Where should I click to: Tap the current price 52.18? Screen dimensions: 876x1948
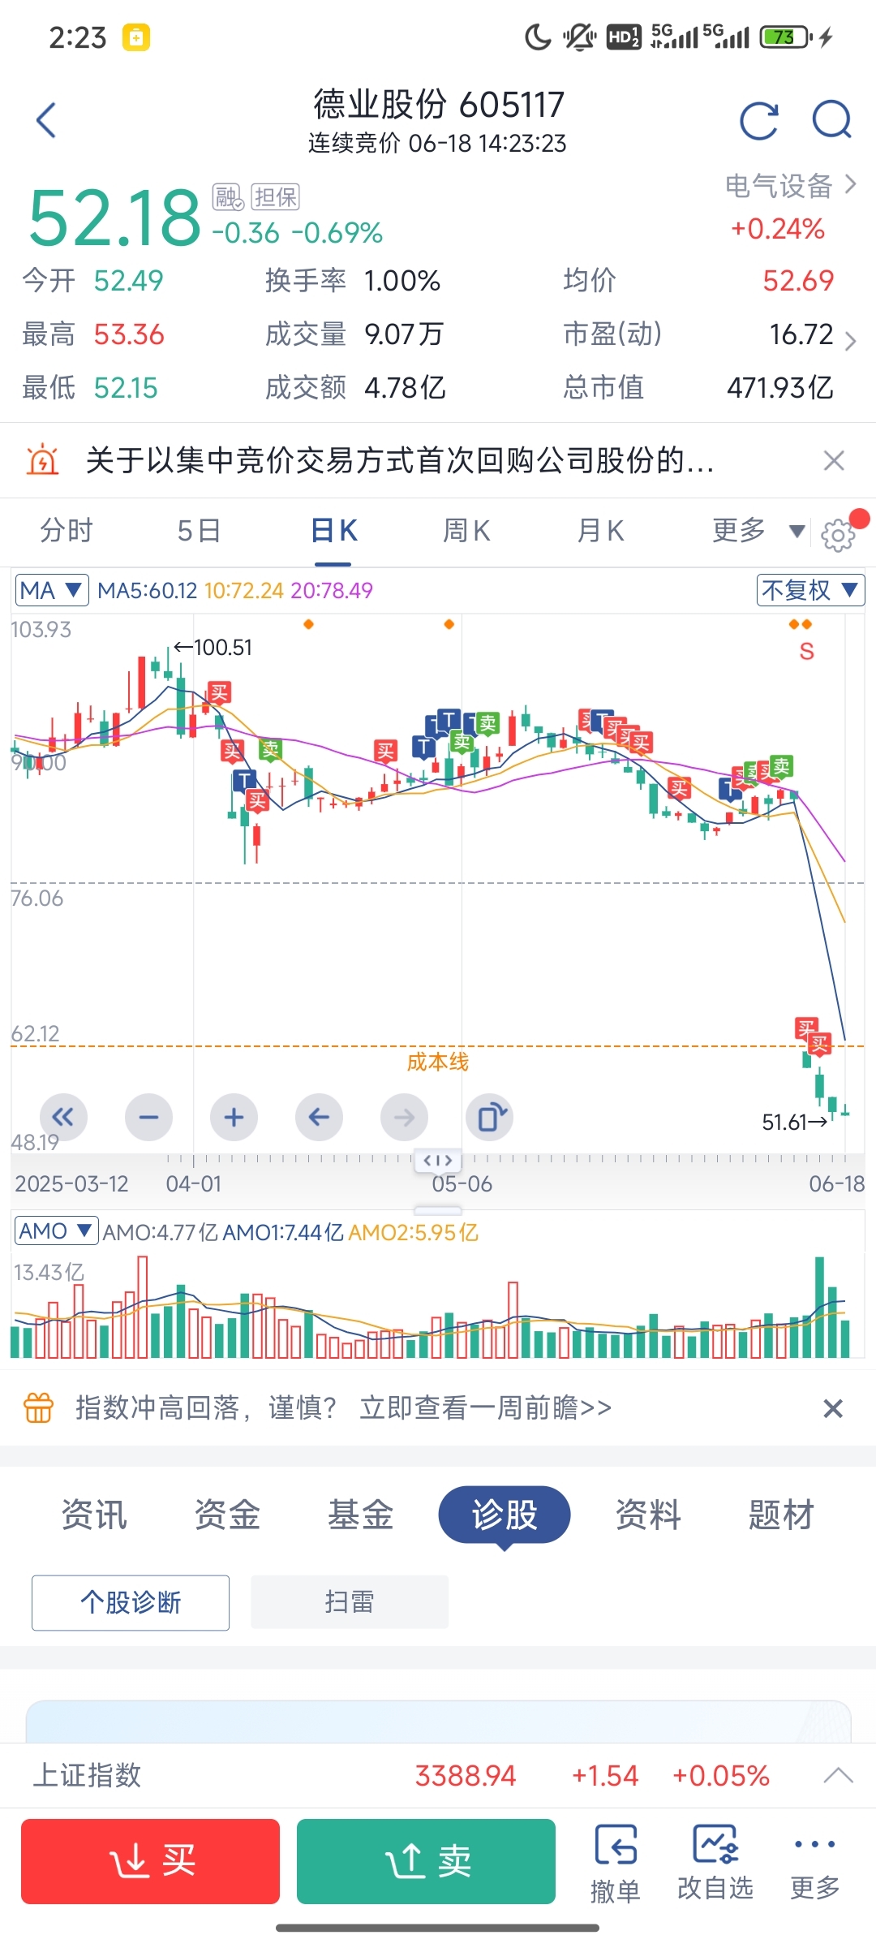[114, 218]
